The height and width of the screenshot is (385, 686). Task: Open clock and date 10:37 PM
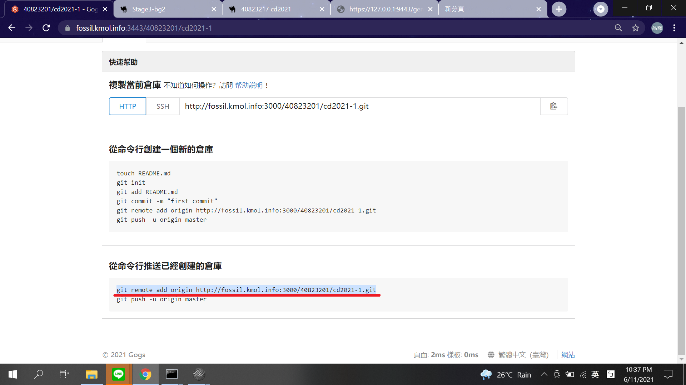[638, 374]
